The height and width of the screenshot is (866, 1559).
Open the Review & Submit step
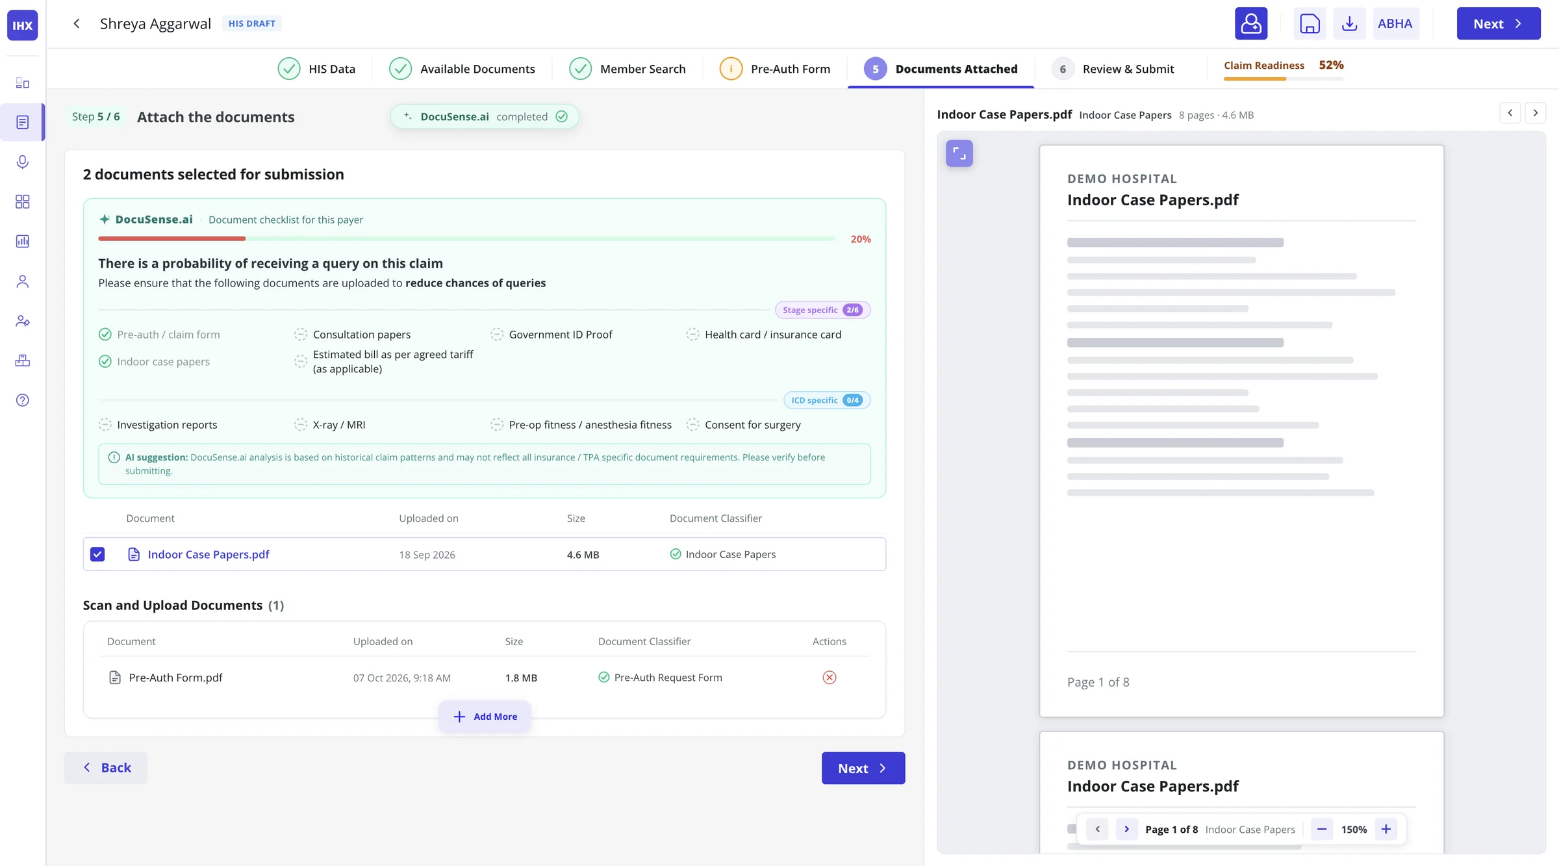[1113, 69]
